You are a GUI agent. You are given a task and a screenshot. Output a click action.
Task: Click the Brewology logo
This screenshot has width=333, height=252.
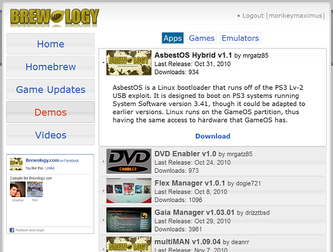tap(54, 17)
